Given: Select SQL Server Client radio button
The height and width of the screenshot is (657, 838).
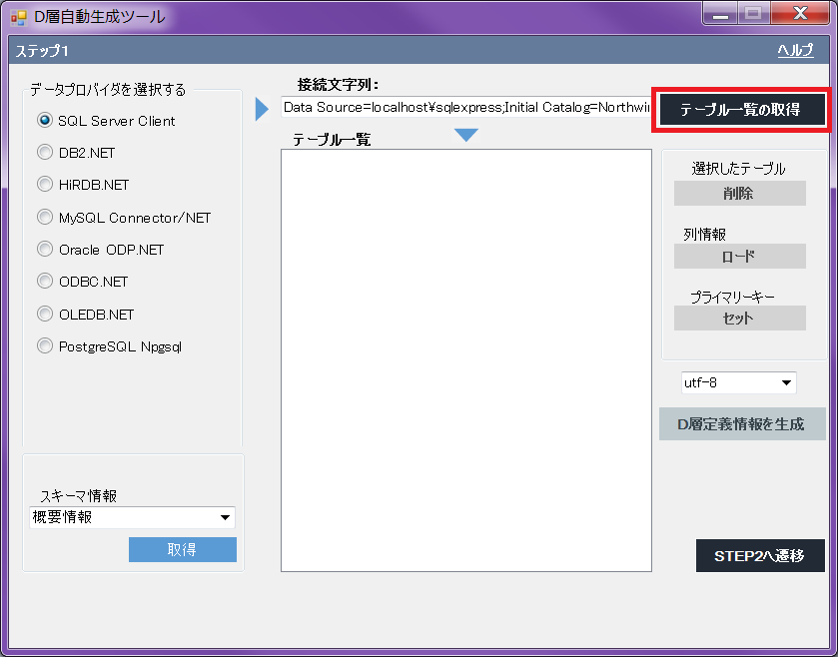Looking at the screenshot, I should [45, 121].
